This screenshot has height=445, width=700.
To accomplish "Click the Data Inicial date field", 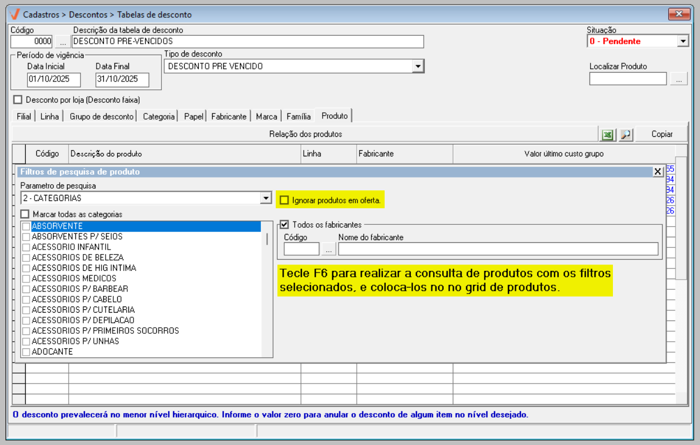I will pos(54,80).
